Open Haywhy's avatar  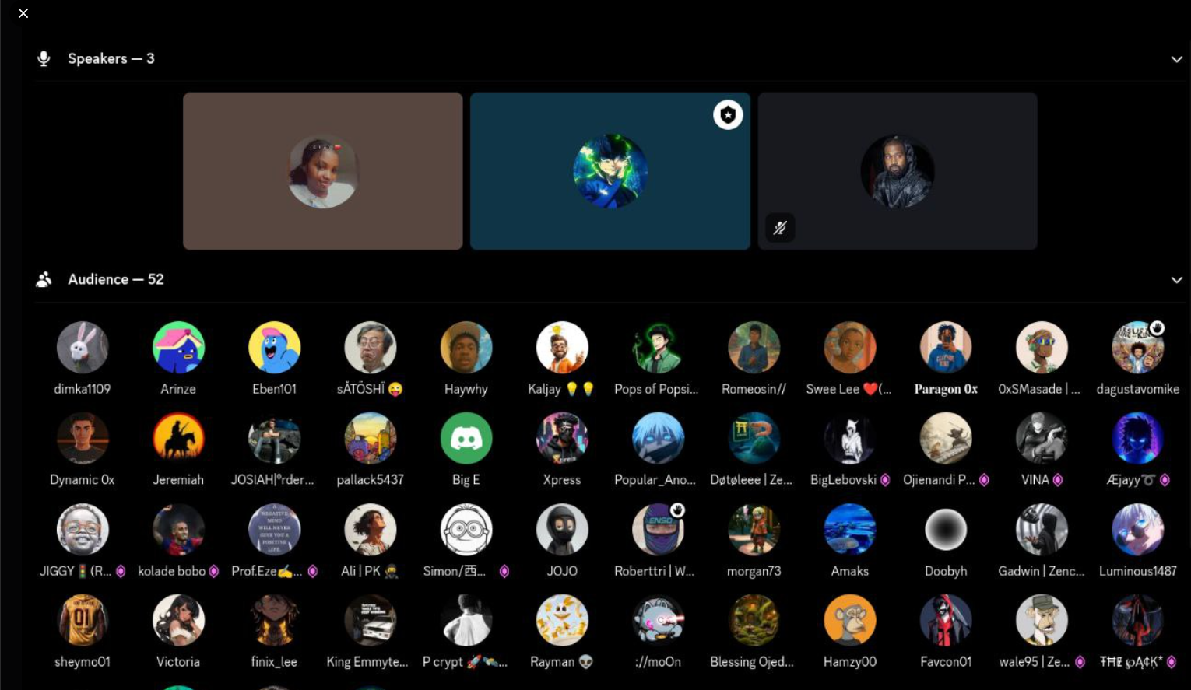click(x=466, y=348)
